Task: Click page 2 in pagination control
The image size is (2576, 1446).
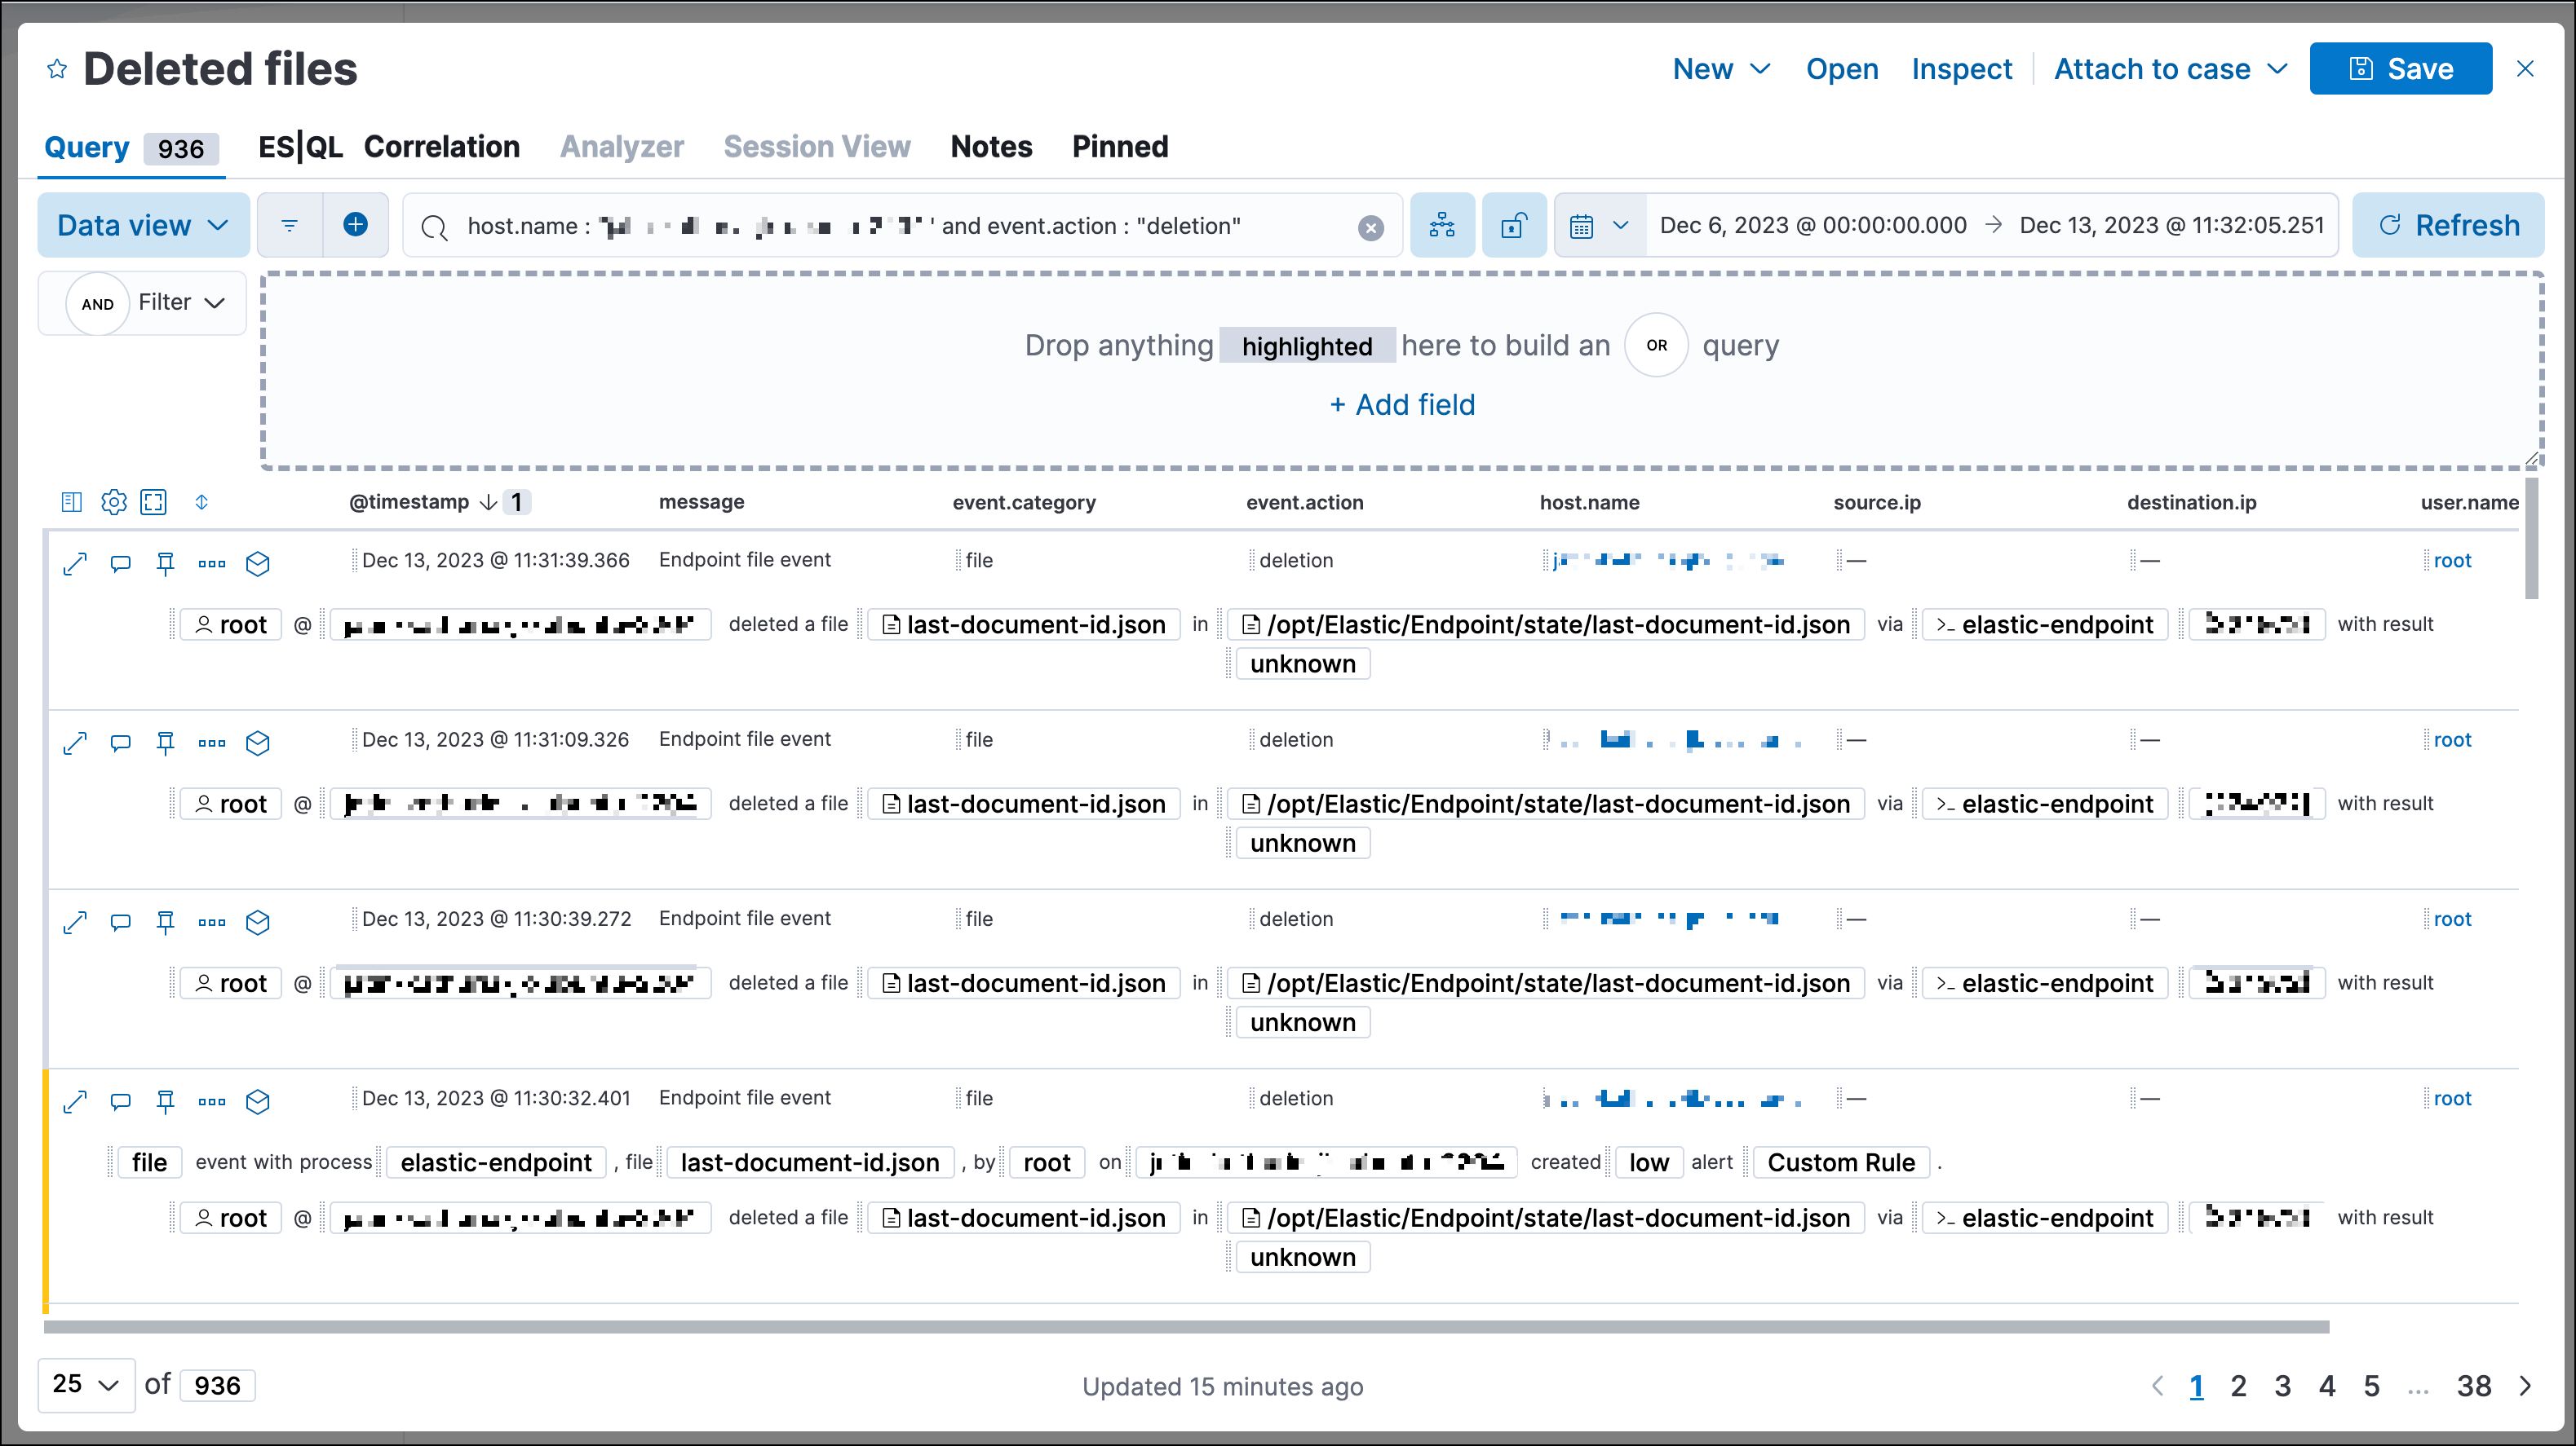Action: 2240,1386
